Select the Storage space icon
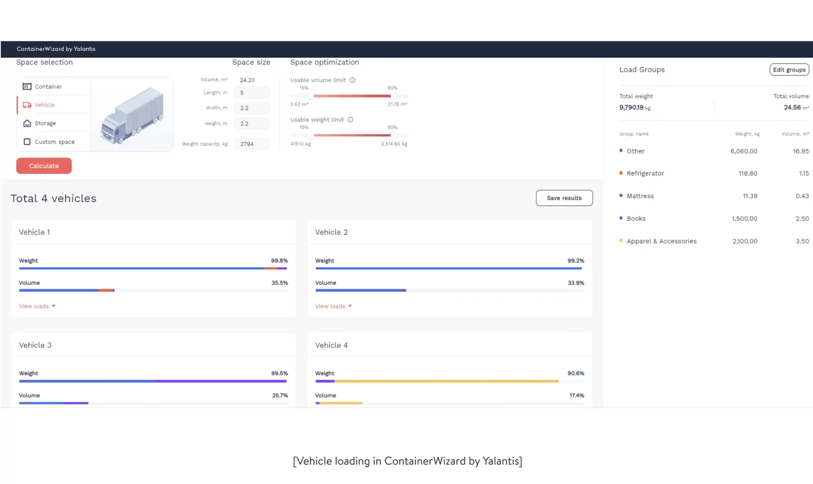813x484 pixels. pos(27,123)
